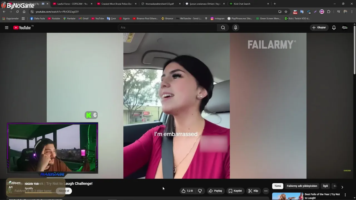
Task: Open more options for Best Fails of the Year
Action: 345,195
